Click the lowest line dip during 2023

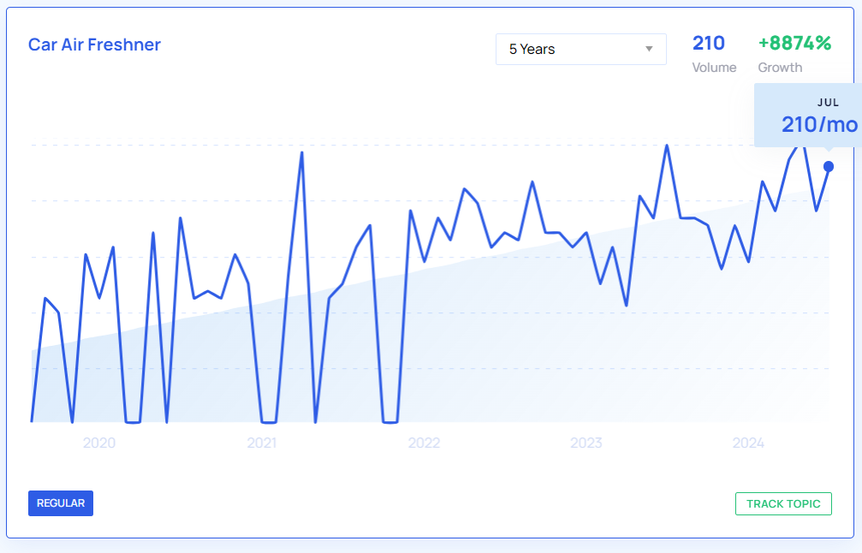(627, 305)
